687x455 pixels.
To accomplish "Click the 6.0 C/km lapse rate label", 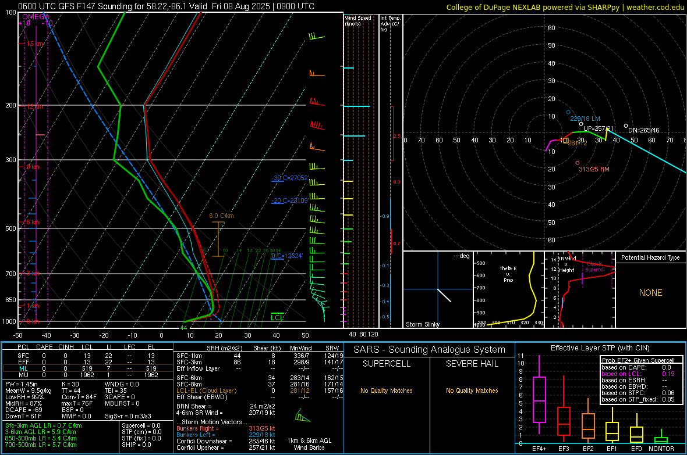I will point(221,216).
